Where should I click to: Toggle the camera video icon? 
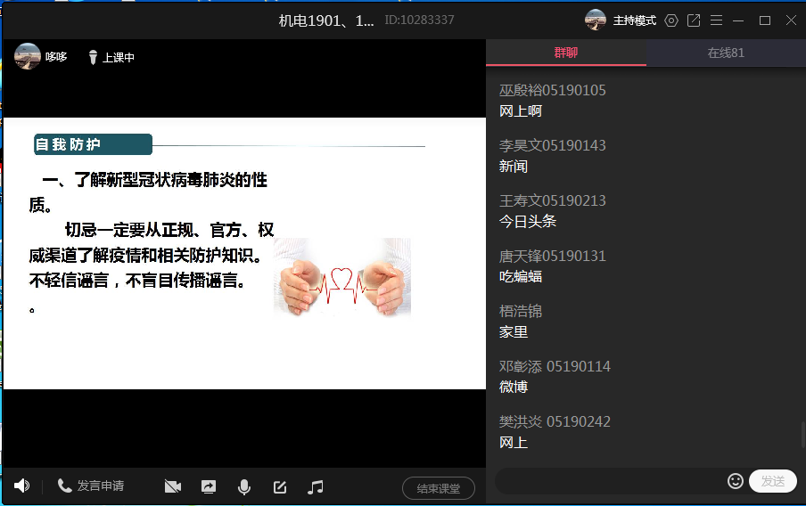click(173, 486)
